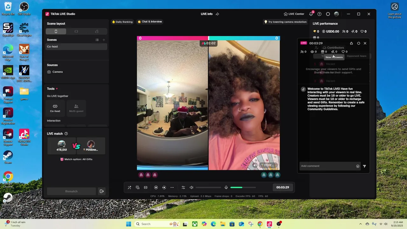Open LIVE info in title bar
Image resolution: width=407 pixels, height=229 pixels.
click(x=207, y=14)
